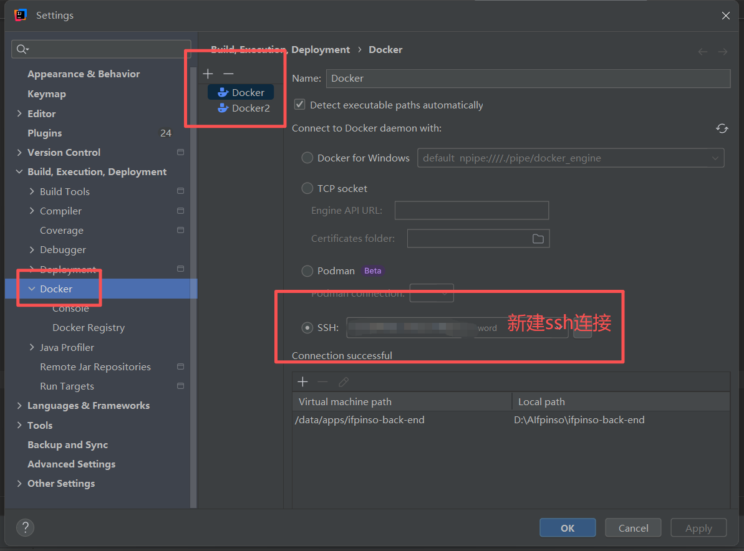The height and width of the screenshot is (551, 744).
Task: Expand the Other Settings section
Action: 19,483
